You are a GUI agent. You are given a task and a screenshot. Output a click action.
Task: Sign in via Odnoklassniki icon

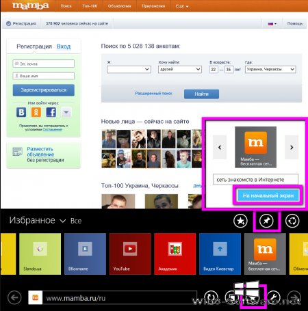pos(36,112)
